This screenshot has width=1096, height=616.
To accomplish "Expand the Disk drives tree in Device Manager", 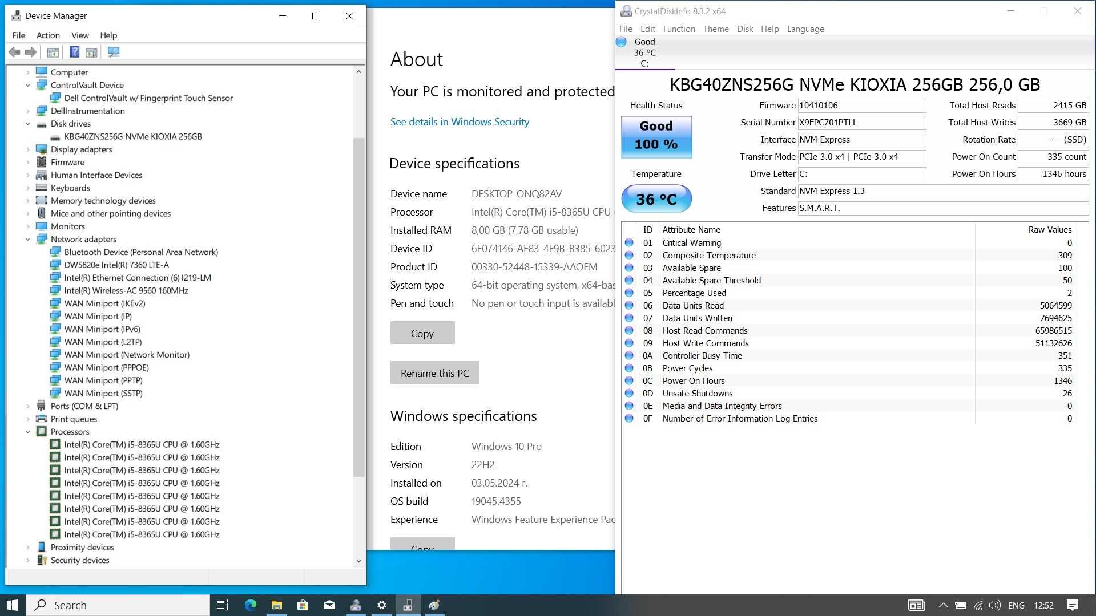I will click(x=28, y=123).
